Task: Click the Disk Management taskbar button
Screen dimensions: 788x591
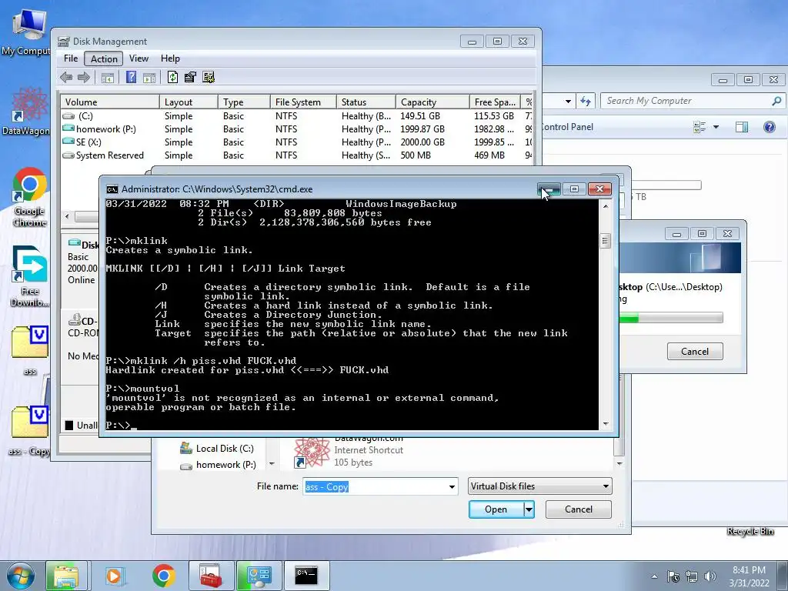Action: pos(259,576)
